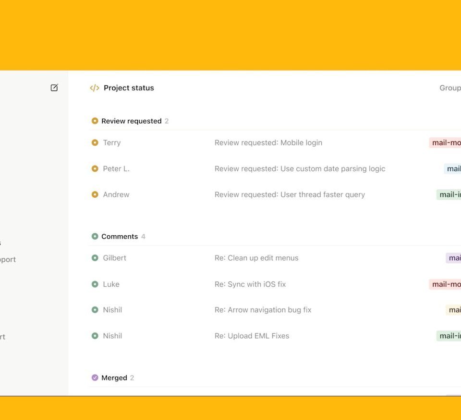The image size is (461, 420).
Task: Click the orange status icon next to Terry
Action: 95,143
